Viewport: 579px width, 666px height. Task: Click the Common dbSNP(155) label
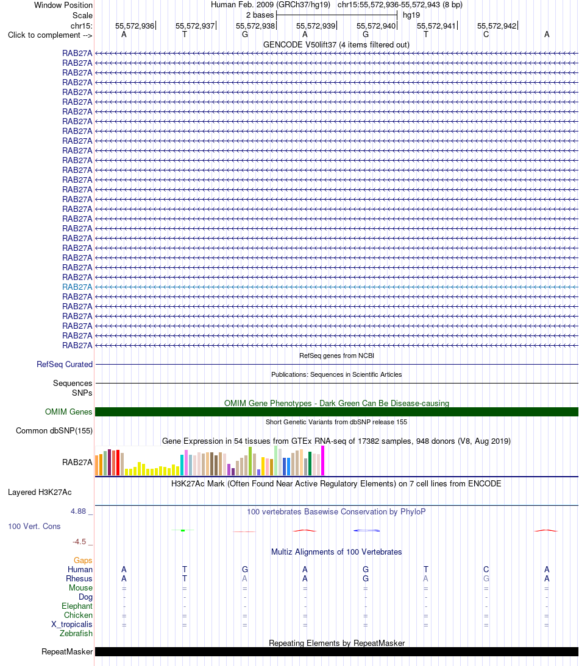[x=54, y=430]
